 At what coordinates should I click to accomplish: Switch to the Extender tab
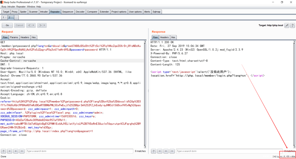tap(104, 12)
